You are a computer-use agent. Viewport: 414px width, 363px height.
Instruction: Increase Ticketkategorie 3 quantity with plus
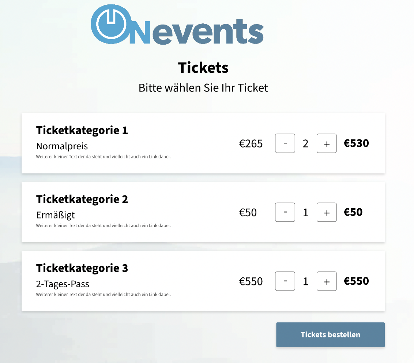[x=327, y=281]
